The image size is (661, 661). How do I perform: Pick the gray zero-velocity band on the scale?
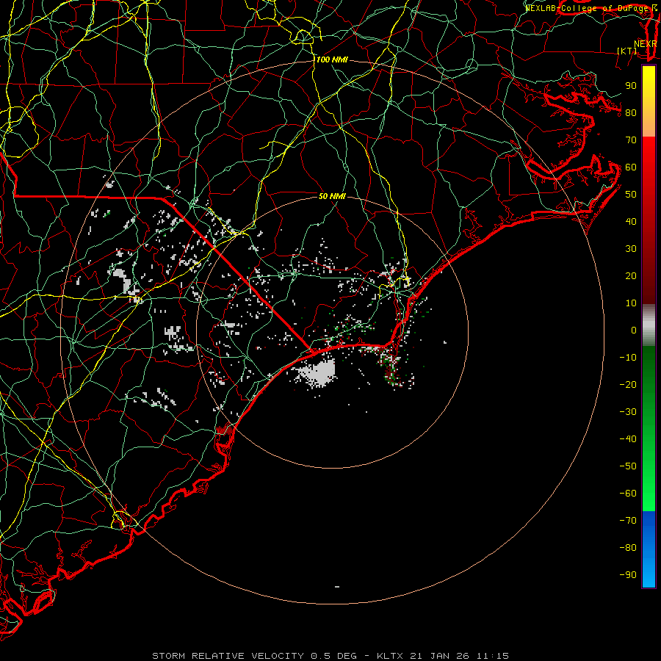[x=649, y=325]
